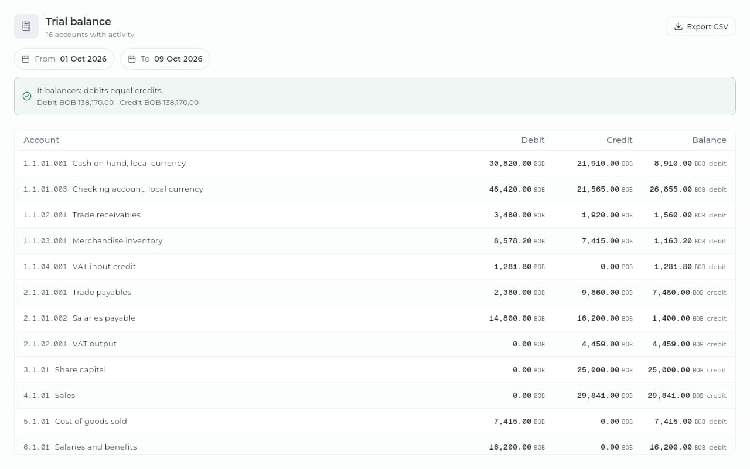This screenshot has width=750, height=469.
Task: Open the VAT input credit account
Action: pos(375,267)
